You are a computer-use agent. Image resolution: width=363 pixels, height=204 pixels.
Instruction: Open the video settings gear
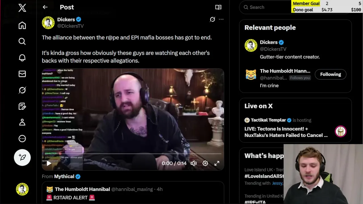[205, 163]
